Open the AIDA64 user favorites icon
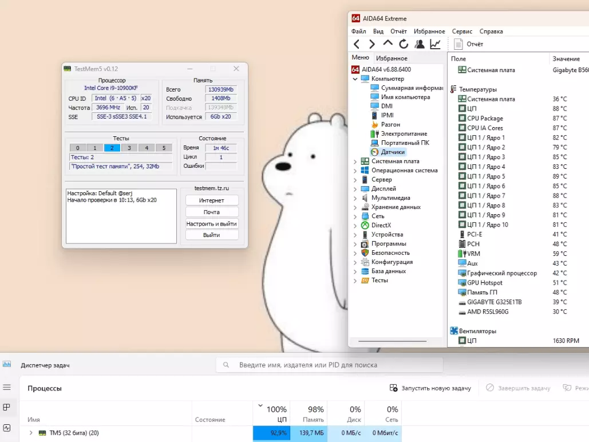This screenshot has height=442, width=589. click(x=419, y=44)
